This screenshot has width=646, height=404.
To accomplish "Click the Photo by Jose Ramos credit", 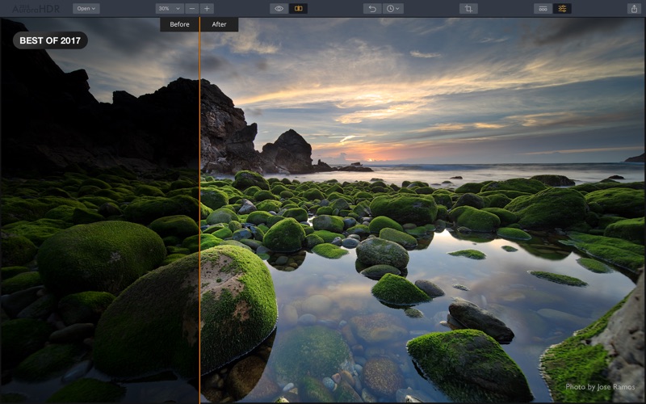I will [598, 387].
